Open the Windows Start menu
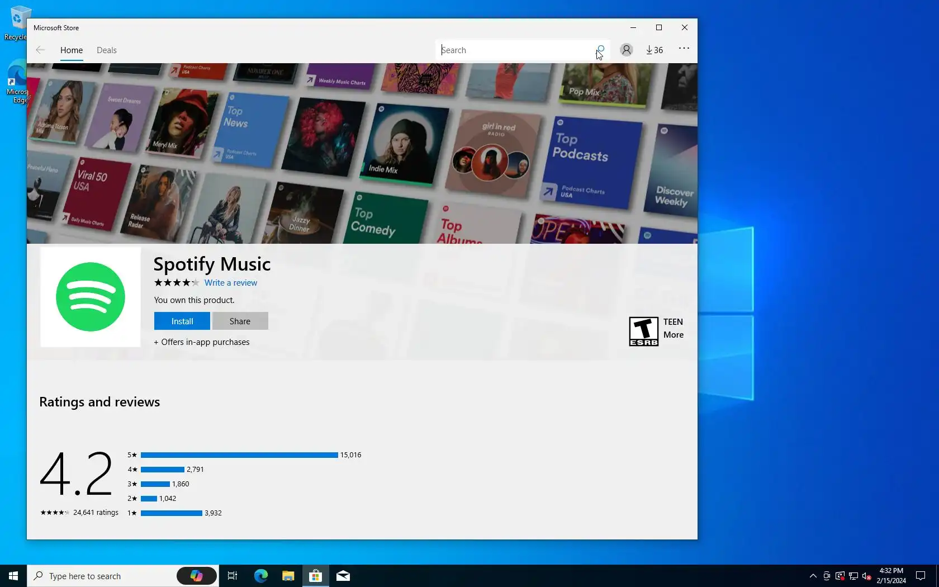The image size is (939, 587). pyautogui.click(x=13, y=576)
